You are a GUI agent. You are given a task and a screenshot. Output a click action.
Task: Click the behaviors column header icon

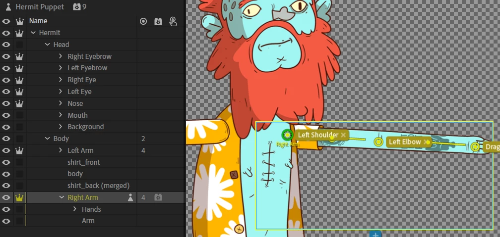tap(158, 21)
